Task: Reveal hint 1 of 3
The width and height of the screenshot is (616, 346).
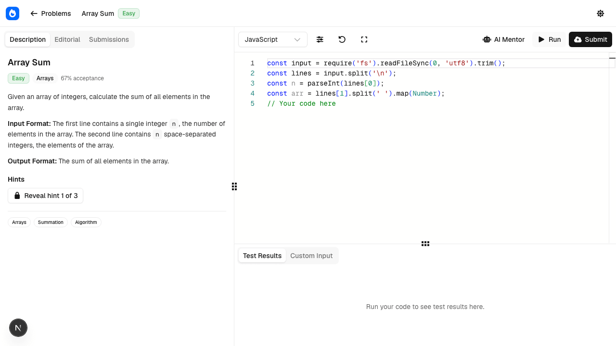Action: coord(46,196)
